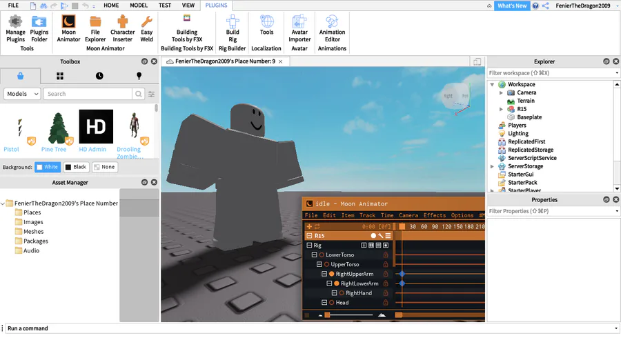Image resolution: width=621 pixels, height=349 pixels.
Task: Toggle lock on the Head track
Action: coord(385,302)
